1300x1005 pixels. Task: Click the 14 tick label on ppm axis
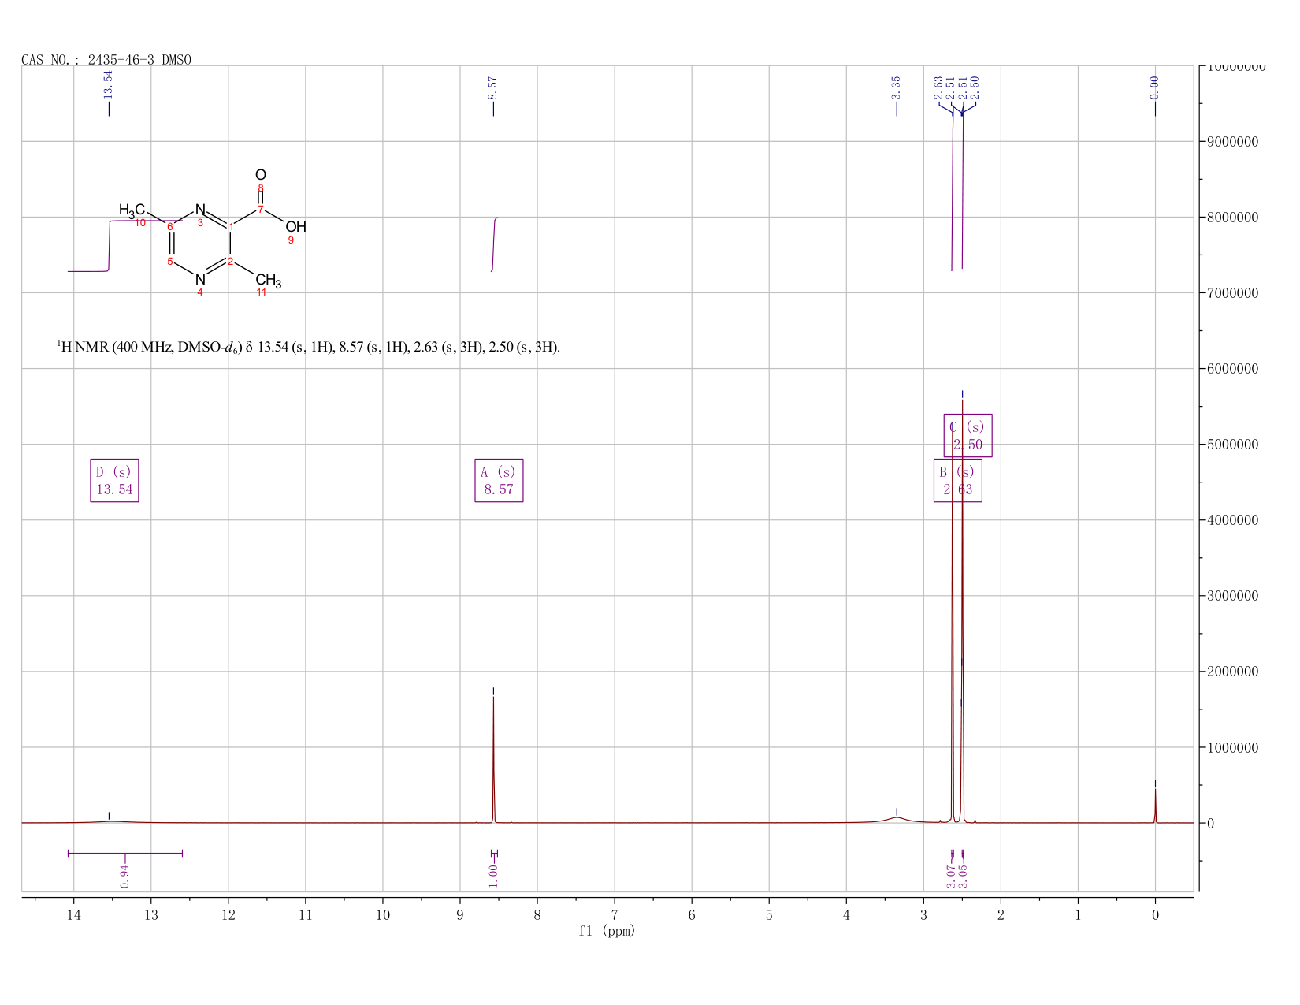pos(73,914)
